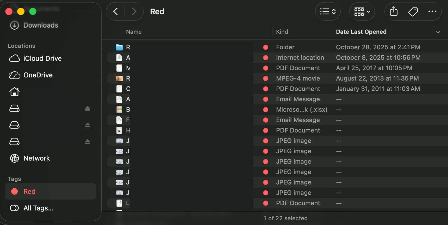Open iCloud Drive in the sidebar
The height and width of the screenshot is (225, 448).
click(x=42, y=58)
